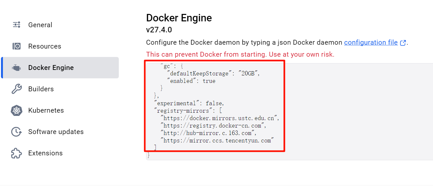The width and height of the screenshot is (433, 191).
Task: Open the General settings tab
Action: pos(60,25)
